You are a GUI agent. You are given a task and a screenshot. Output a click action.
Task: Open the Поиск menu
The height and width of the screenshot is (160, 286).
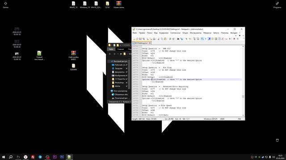[x=149, y=33]
